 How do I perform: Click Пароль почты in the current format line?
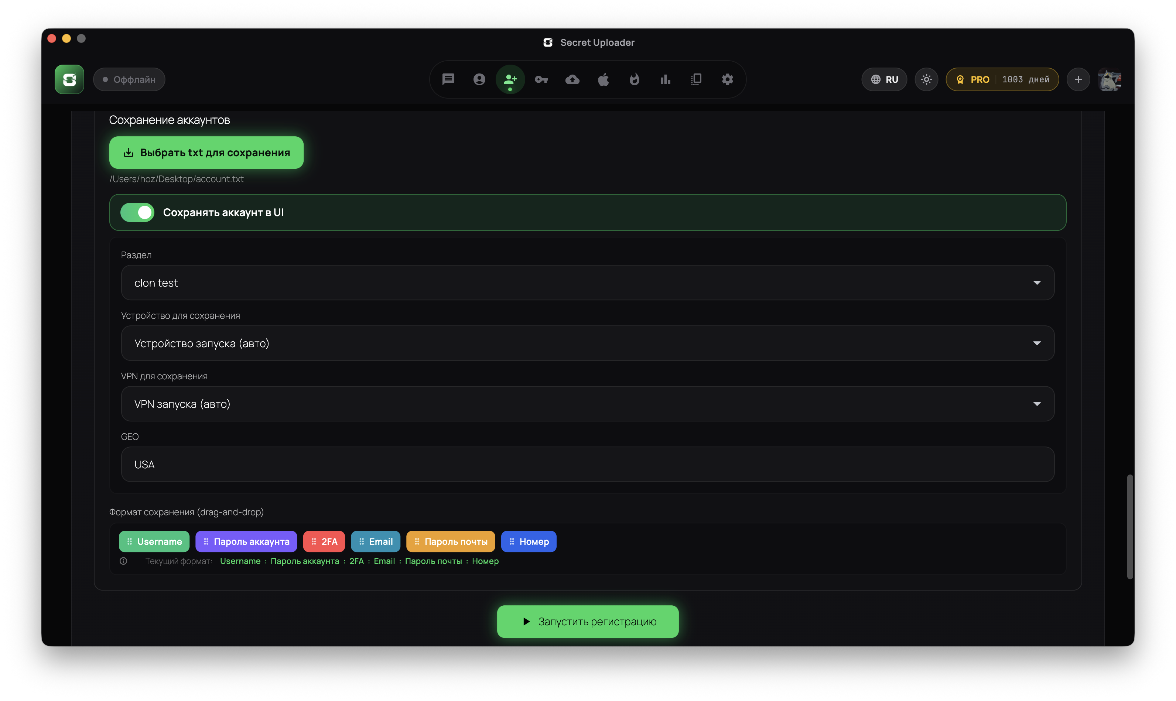click(433, 561)
